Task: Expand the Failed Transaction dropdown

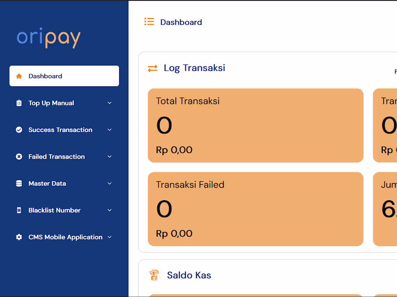Action: pos(109,157)
